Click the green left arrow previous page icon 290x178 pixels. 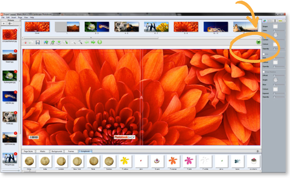pyautogui.click(x=86, y=42)
